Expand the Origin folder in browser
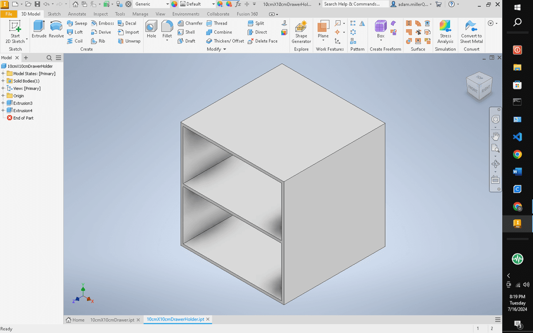 [3, 96]
